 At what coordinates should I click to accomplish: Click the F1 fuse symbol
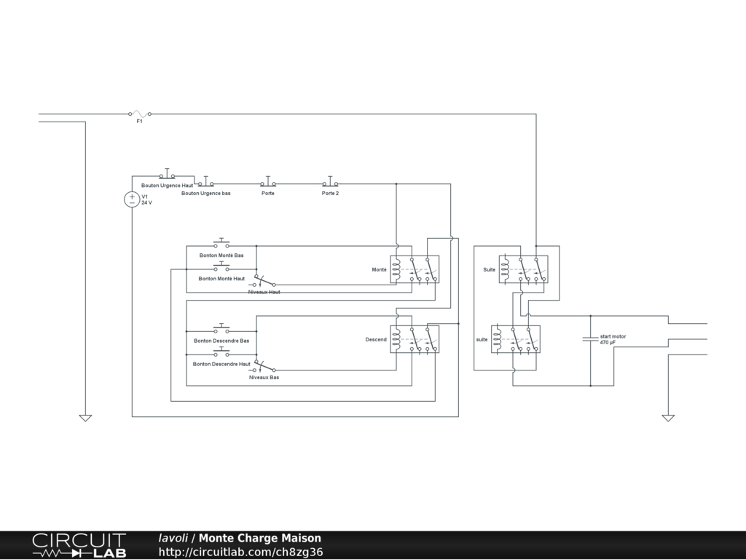point(140,114)
